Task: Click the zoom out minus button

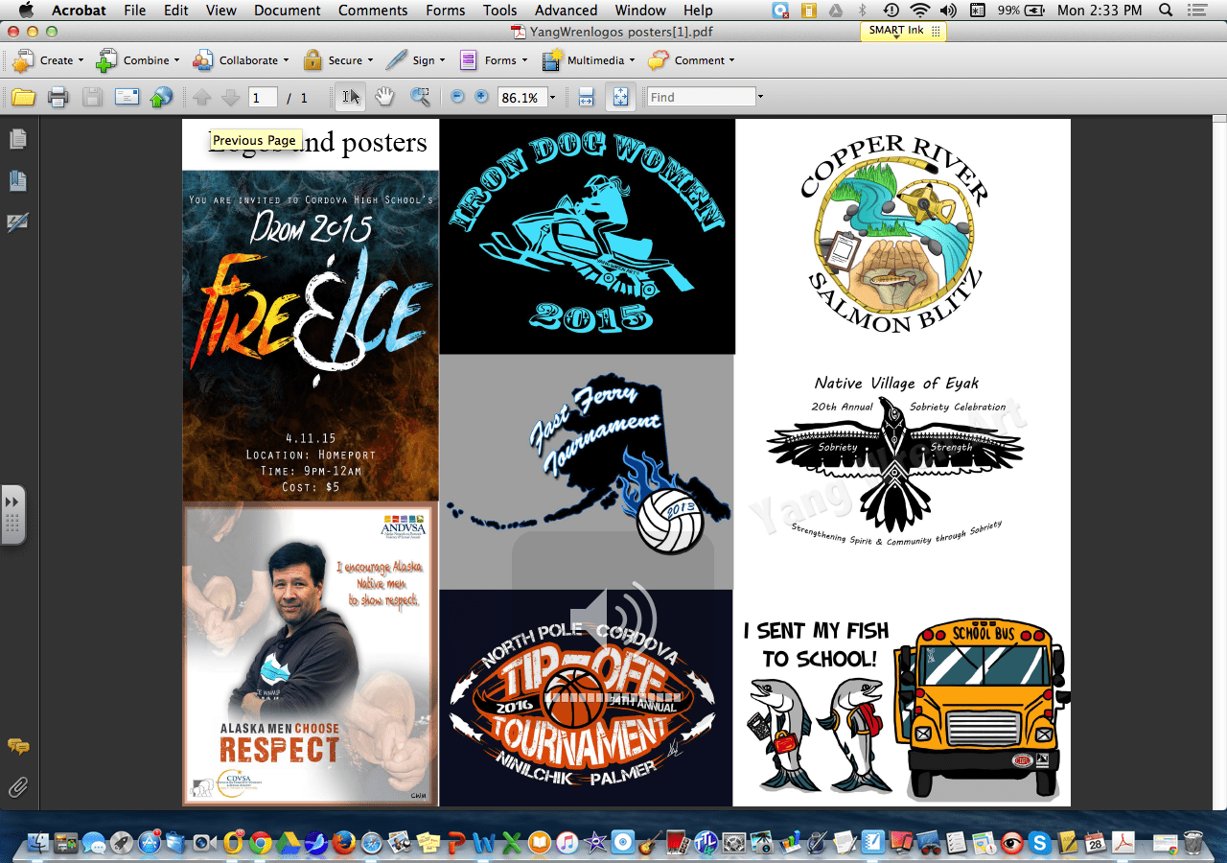Action: [x=457, y=97]
